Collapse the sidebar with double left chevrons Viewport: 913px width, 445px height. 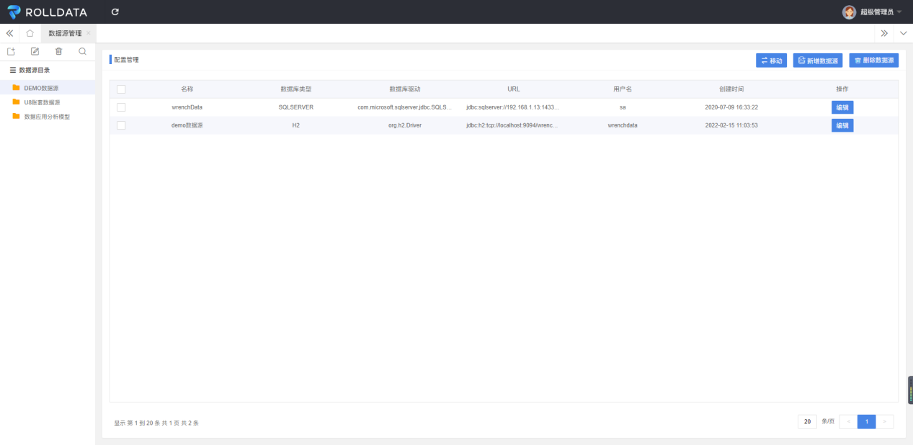(9, 33)
